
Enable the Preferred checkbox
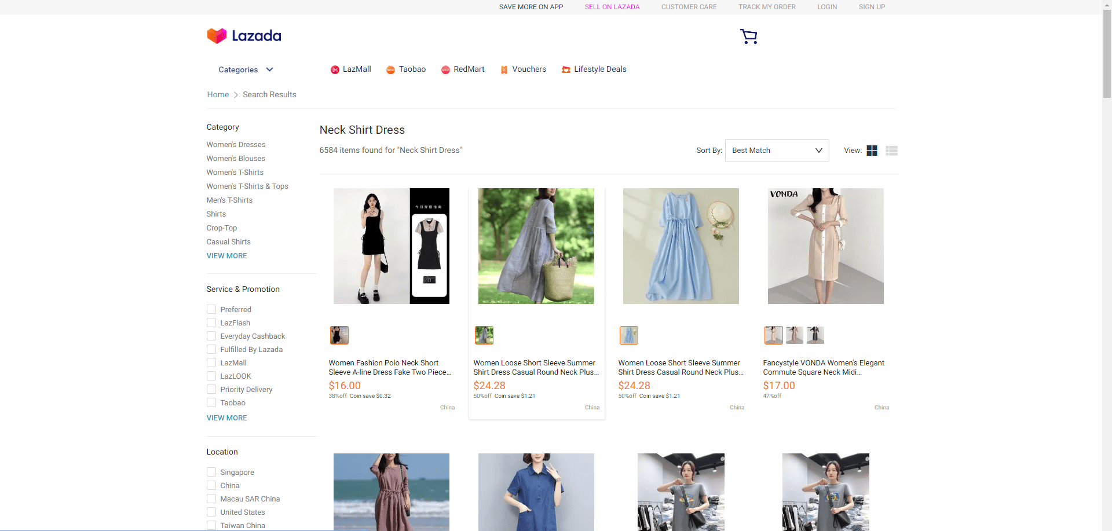211,309
